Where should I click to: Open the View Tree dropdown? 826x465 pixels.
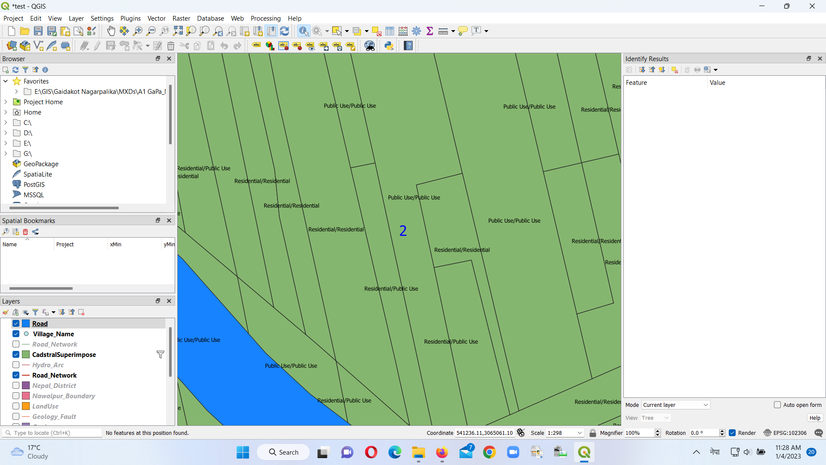655,418
